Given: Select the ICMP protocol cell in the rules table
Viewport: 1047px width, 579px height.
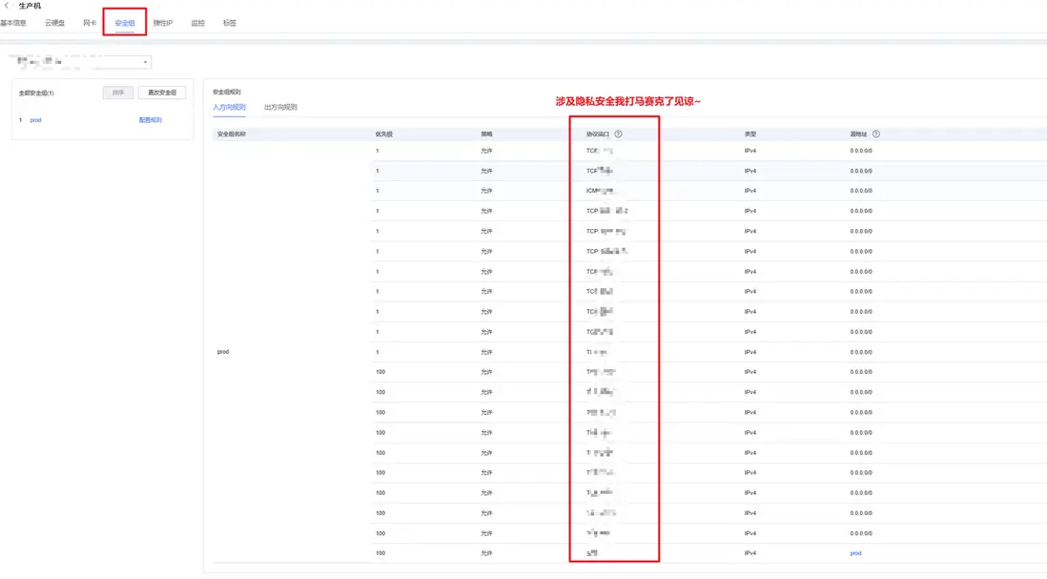Looking at the screenshot, I should pos(600,191).
